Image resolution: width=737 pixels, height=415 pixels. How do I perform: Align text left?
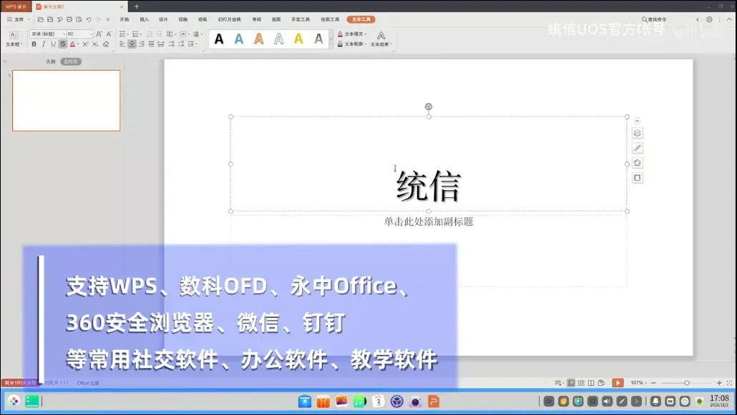click(122, 44)
